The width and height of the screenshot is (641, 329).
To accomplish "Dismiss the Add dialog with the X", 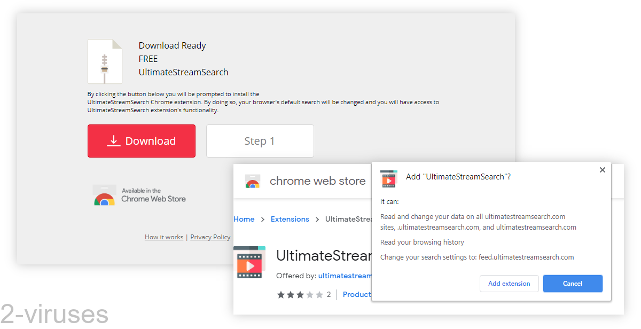I will pos(603,169).
